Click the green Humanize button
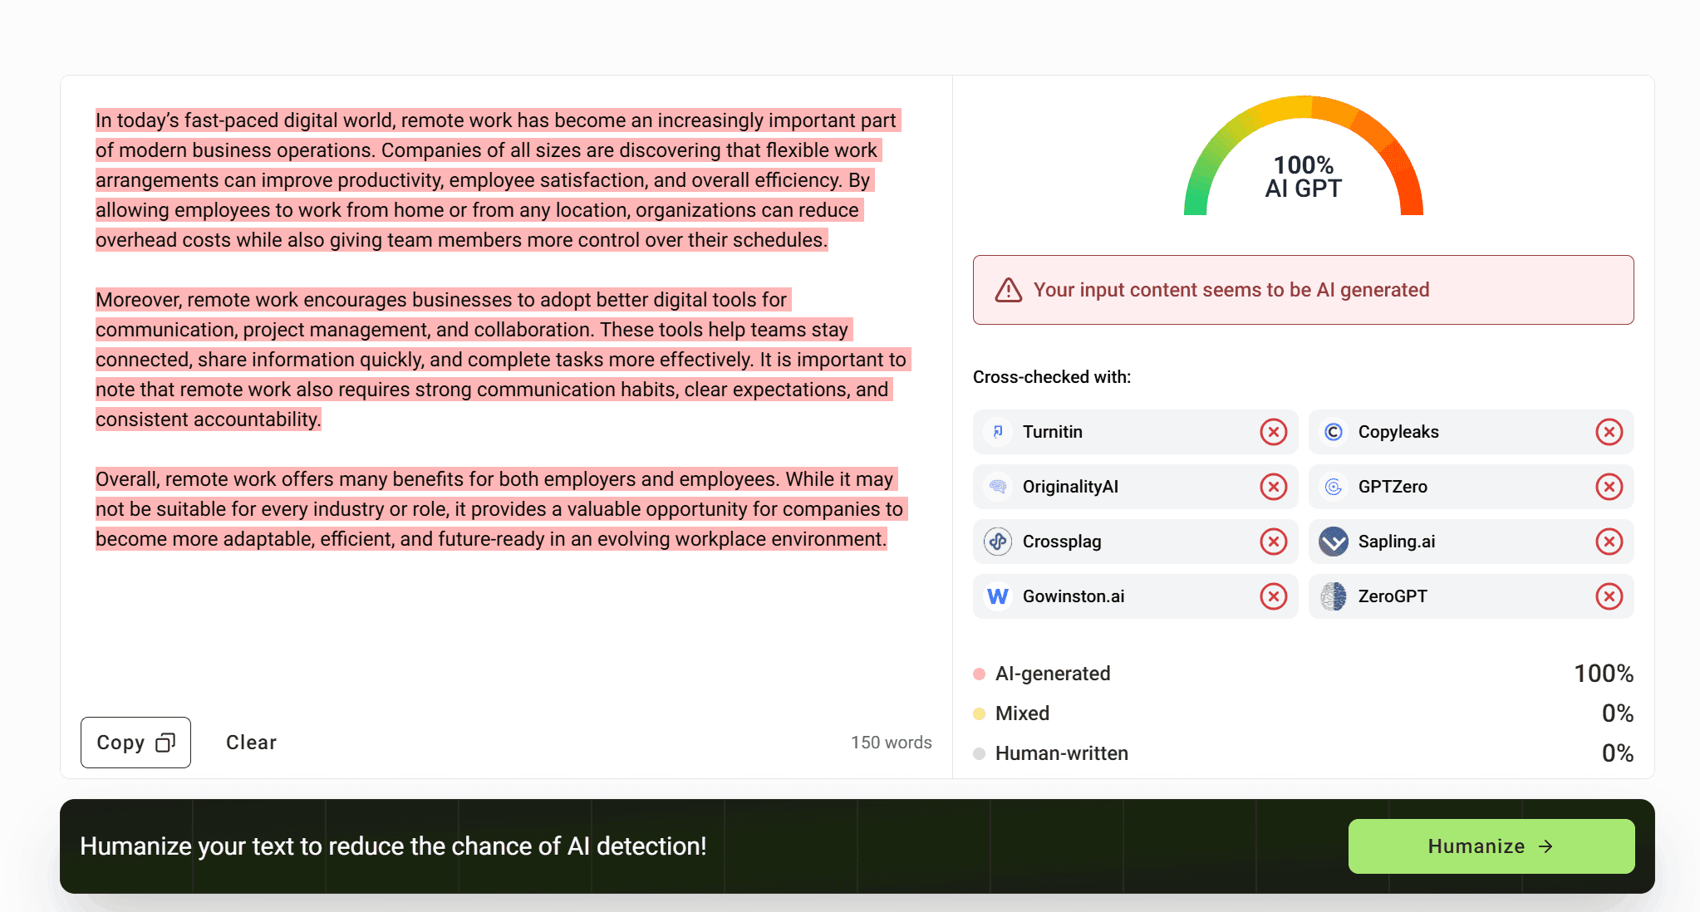The height and width of the screenshot is (912, 1700). point(1491,846)
